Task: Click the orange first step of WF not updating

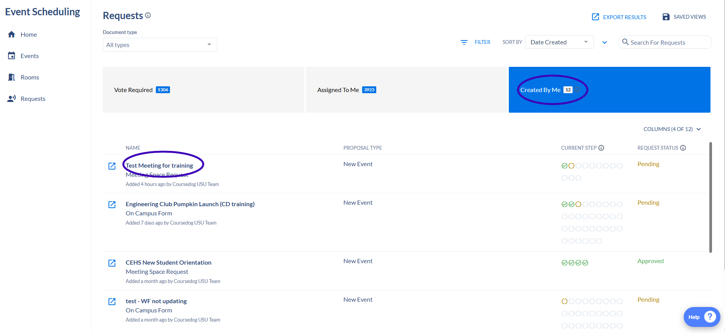Action: click(x=564, y=301)
